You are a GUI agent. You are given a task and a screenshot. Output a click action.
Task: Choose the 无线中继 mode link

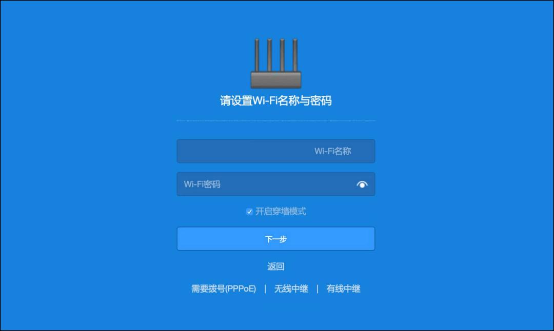point(291,288)
